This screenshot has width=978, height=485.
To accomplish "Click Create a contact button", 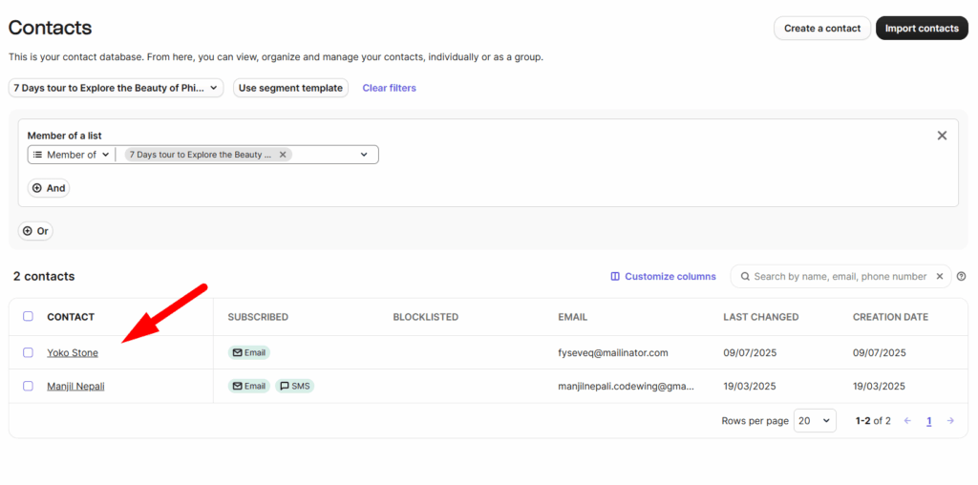I will coord(822,28).
